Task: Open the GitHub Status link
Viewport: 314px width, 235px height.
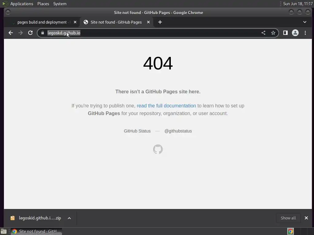Action: point(137,131)
